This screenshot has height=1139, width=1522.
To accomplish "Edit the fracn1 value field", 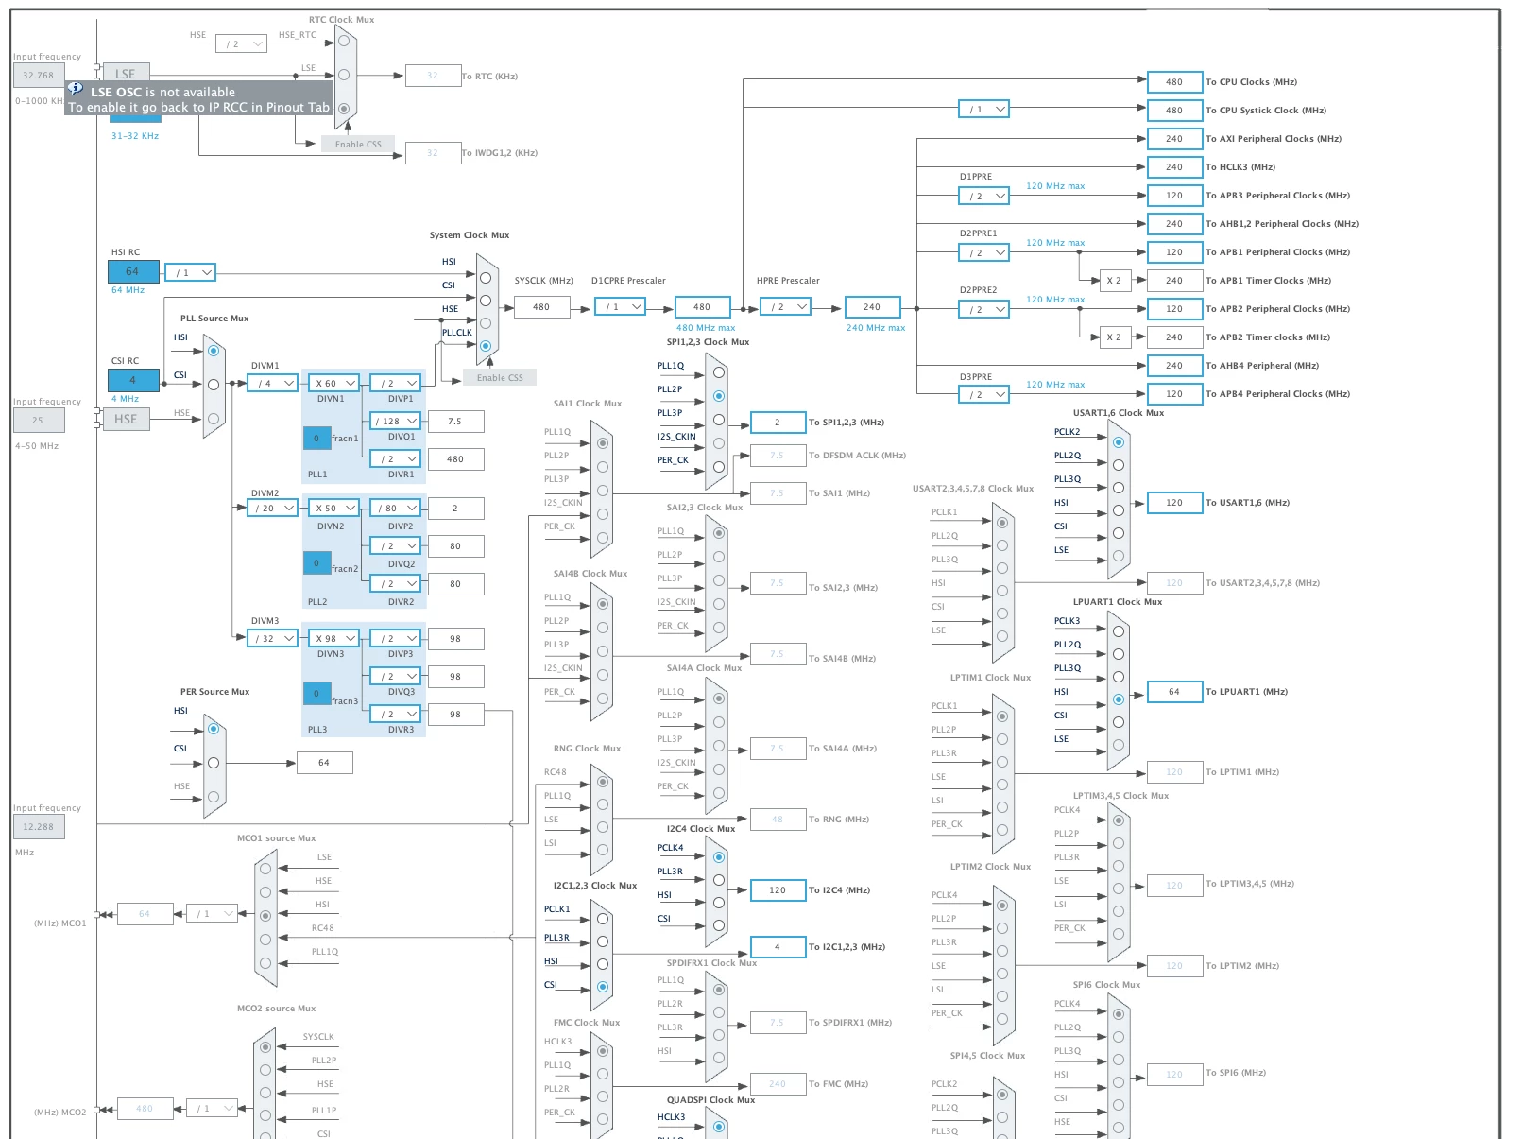I will [x=316, y=438].
